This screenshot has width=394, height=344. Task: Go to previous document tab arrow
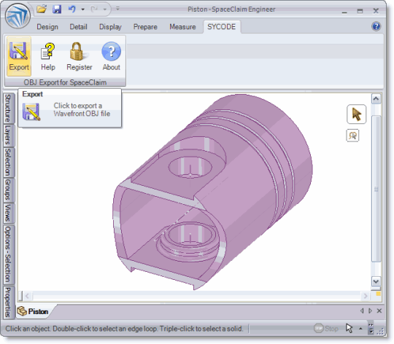click(x=362, y=310)
